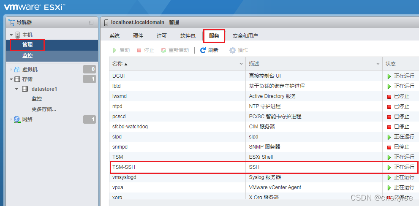Select the 服务 tab

point(214,36)
